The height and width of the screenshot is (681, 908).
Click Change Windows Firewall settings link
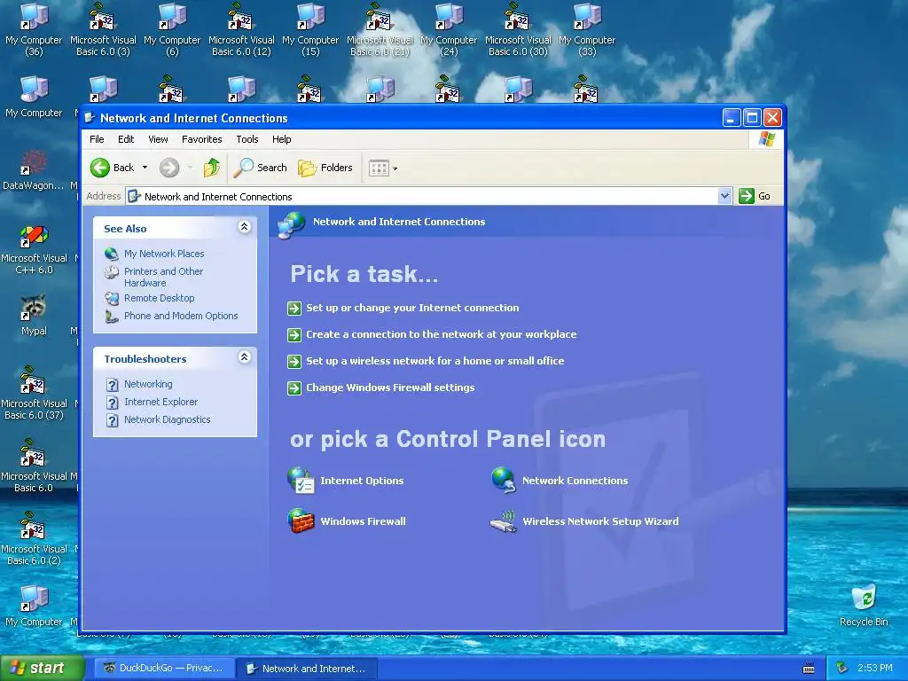(390, 388)
